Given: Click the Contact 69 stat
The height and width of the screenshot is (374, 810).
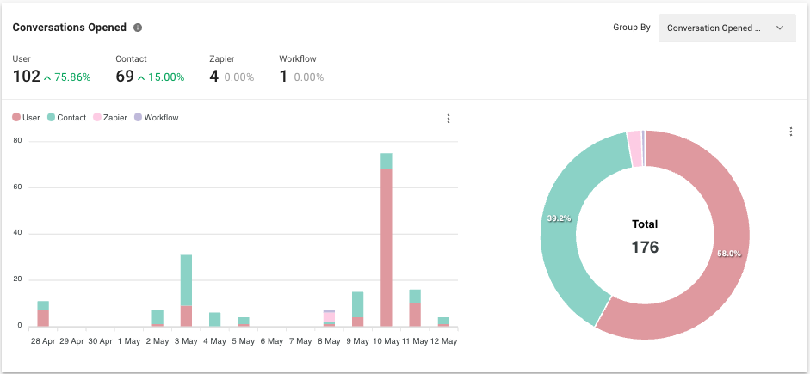Looking at the screenshot, I should point(125,77).
